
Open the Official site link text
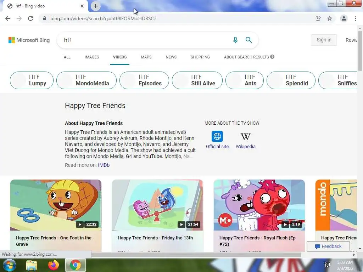point(217,146)
